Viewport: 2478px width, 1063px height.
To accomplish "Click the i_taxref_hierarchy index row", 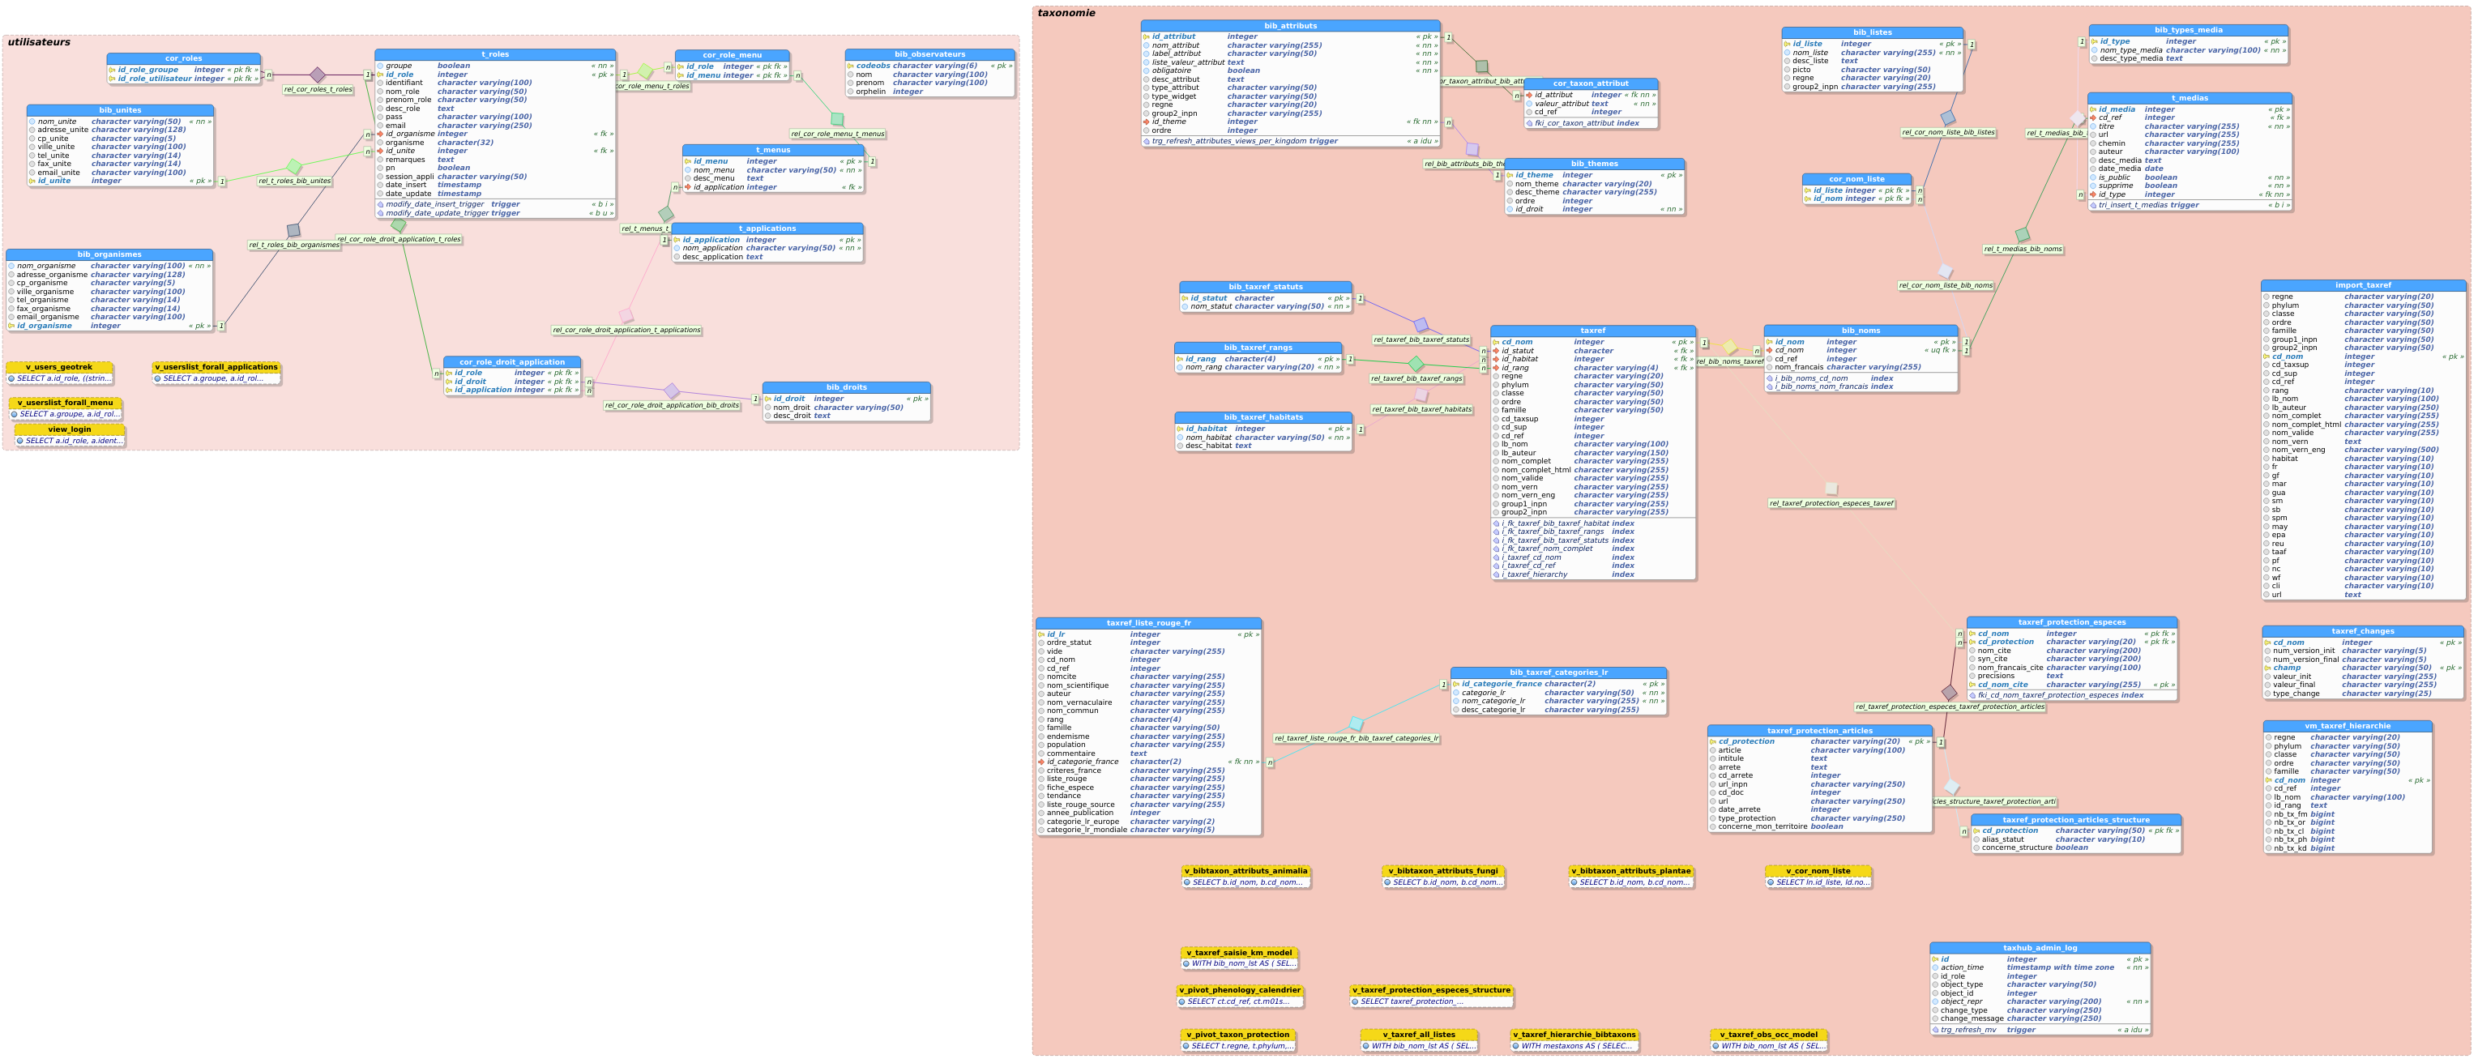I will [1534, 574].
